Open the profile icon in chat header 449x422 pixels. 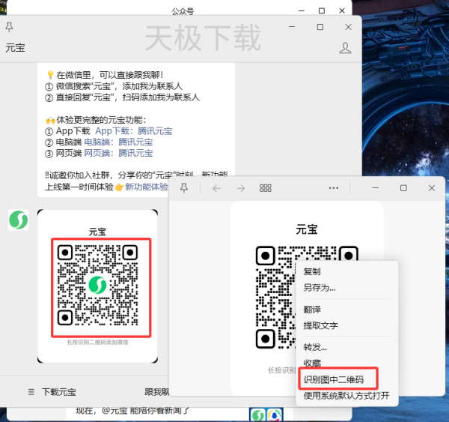coord(345,48)
